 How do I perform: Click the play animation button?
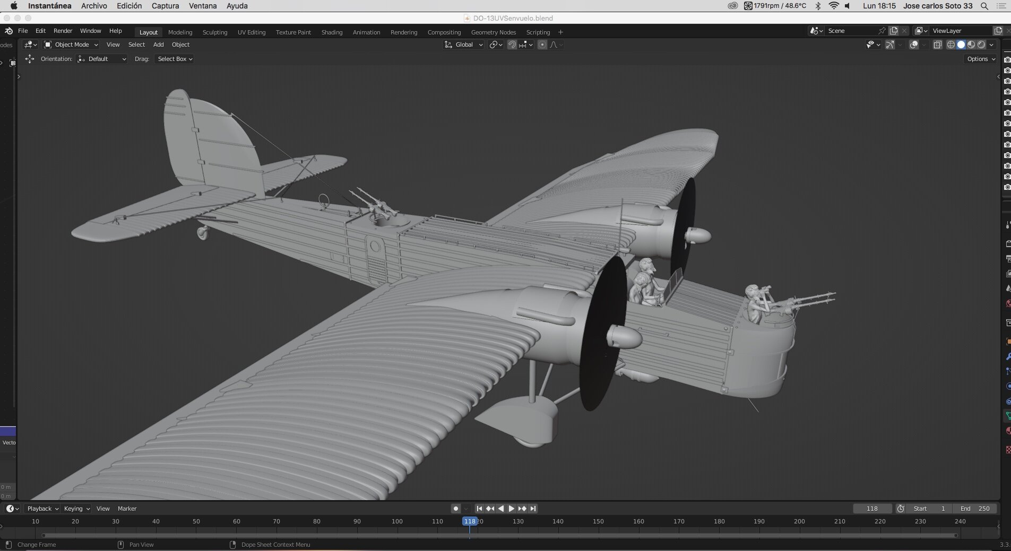point(512,508)
